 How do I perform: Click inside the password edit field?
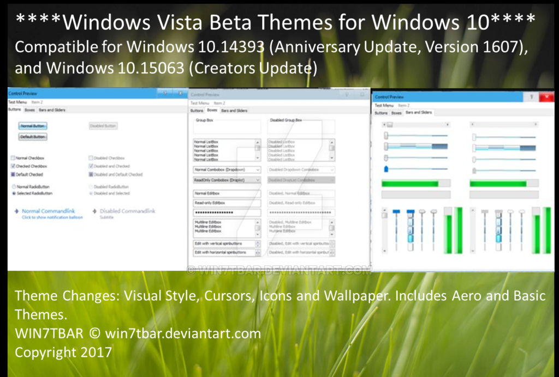(x=227, y=211)
